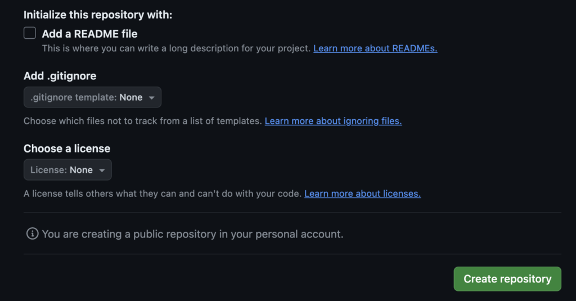Image resolution: width=576 pixels, height=301 pixels.
Task: Follow the Learn more about ignoring files link
Action: tap(333, 121)
